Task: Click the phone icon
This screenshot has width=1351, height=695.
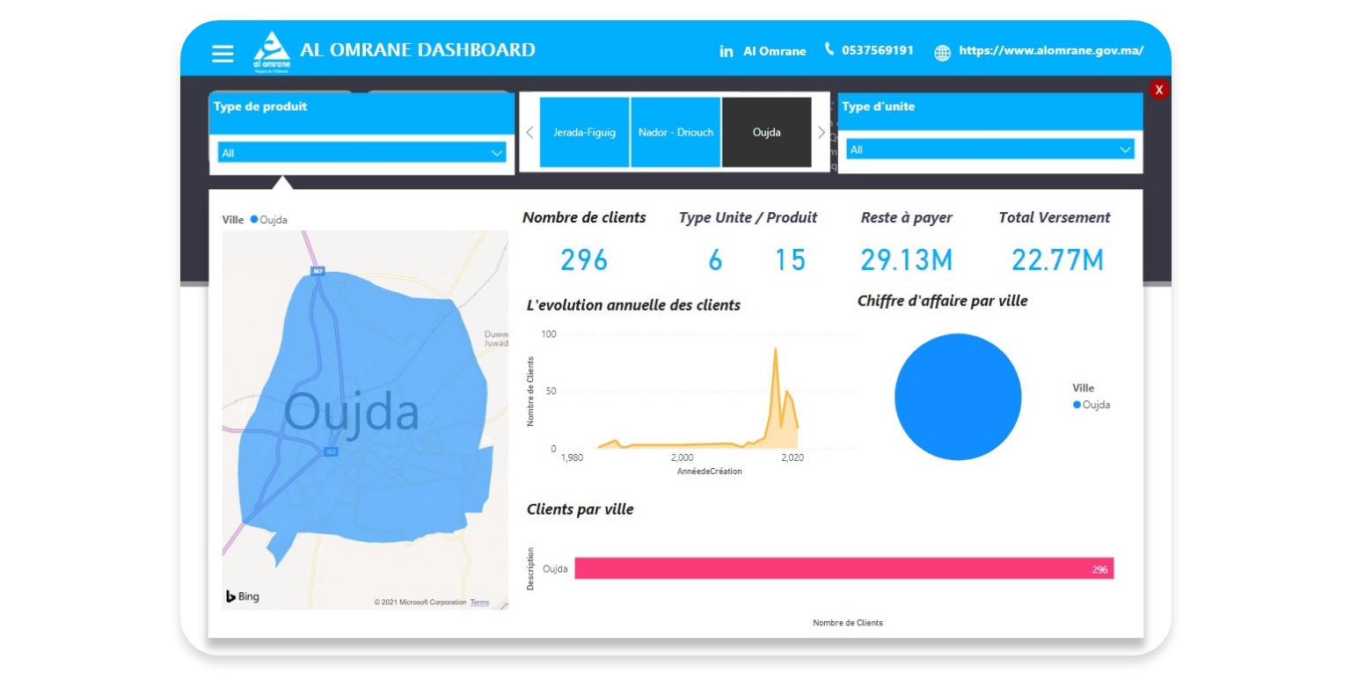Action: tap(829, 49)
